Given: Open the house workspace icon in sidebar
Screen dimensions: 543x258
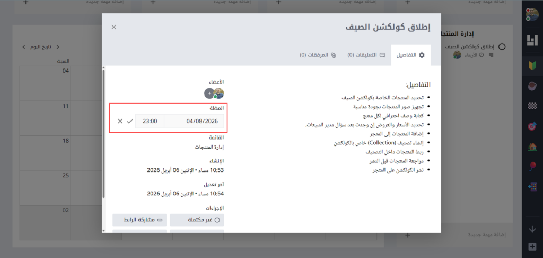Looking at the screenshot, I should pyautogui.click(x=532, y=147).
